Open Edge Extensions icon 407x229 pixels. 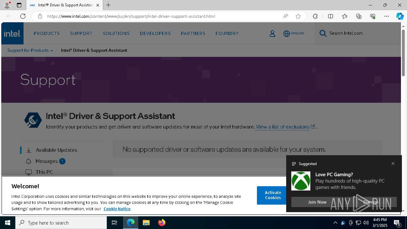[x=315, y=16]
